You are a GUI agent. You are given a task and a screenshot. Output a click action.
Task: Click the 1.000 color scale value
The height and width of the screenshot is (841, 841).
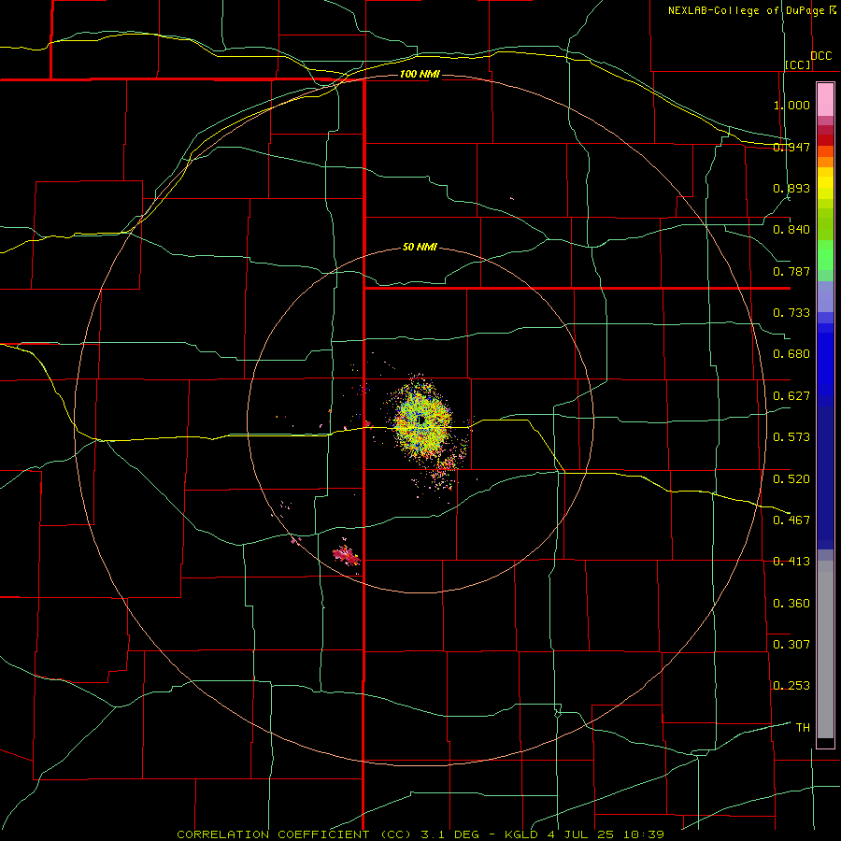[791, 105]
